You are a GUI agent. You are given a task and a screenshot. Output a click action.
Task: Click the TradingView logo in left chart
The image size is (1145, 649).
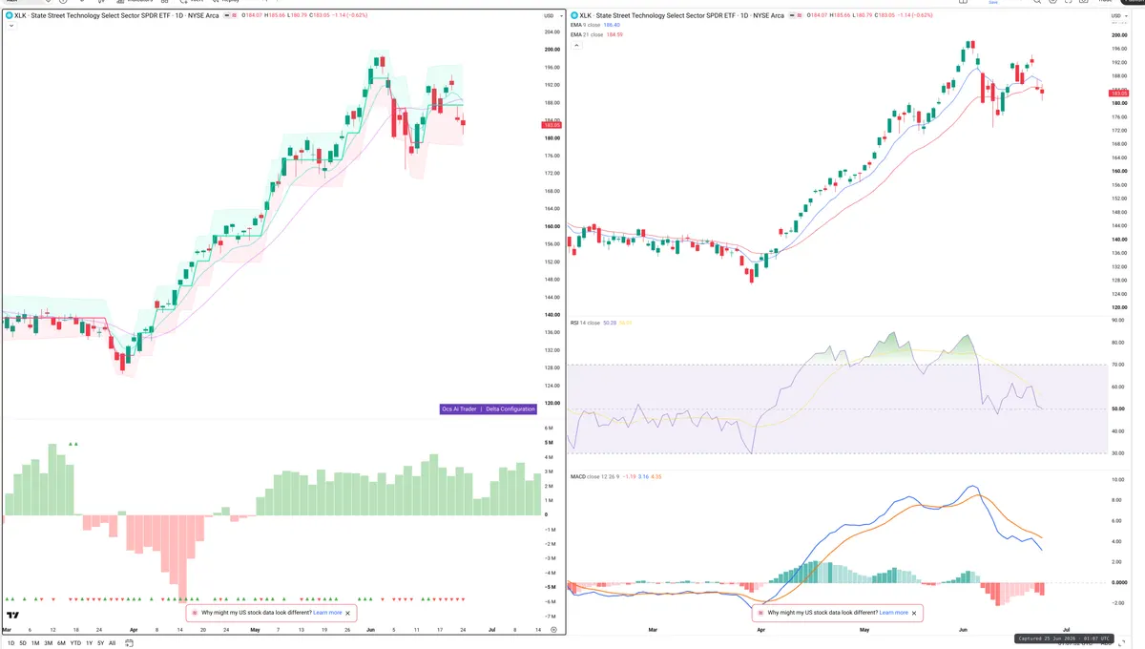click(x=13, y=616)
